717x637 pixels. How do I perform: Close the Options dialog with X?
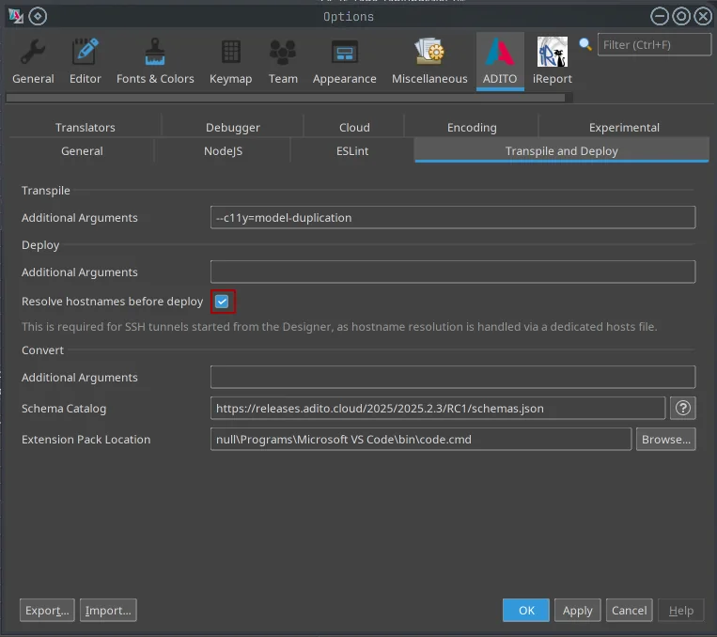click(x=703, y=17)
